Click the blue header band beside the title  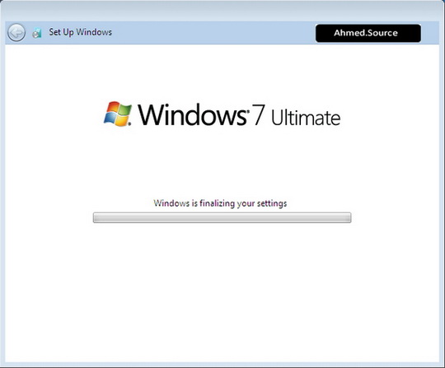(x=213, y=33)
